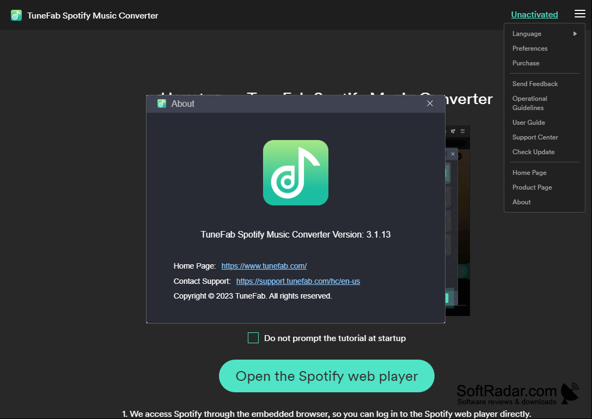Image resolution: width=592 pixels, height=419 pixels.
Task: Open the hamburger menu icon
Action: click(579, 14)
